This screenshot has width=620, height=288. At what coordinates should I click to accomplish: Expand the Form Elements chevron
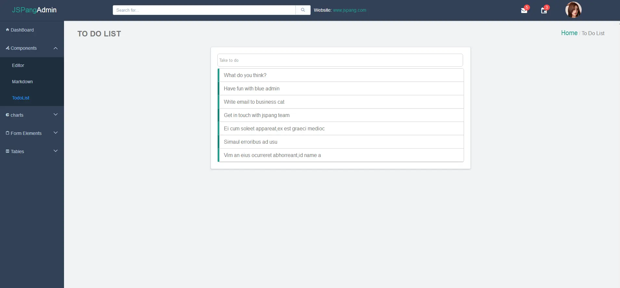coord(56,133)
